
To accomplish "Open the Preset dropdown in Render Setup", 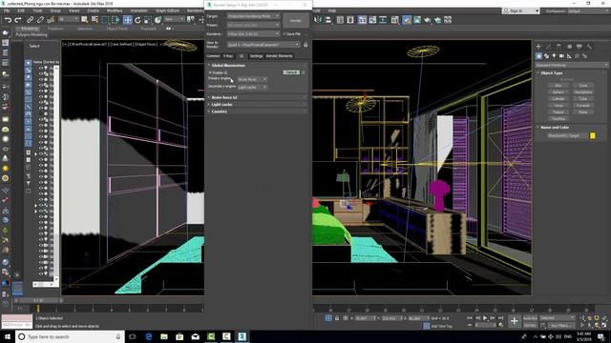I will pyautogui.click(x=253, y=26).
